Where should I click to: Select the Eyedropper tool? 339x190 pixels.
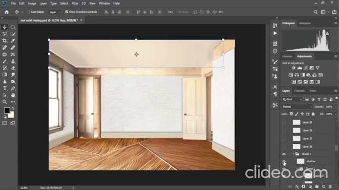click(x=13, y=41)
